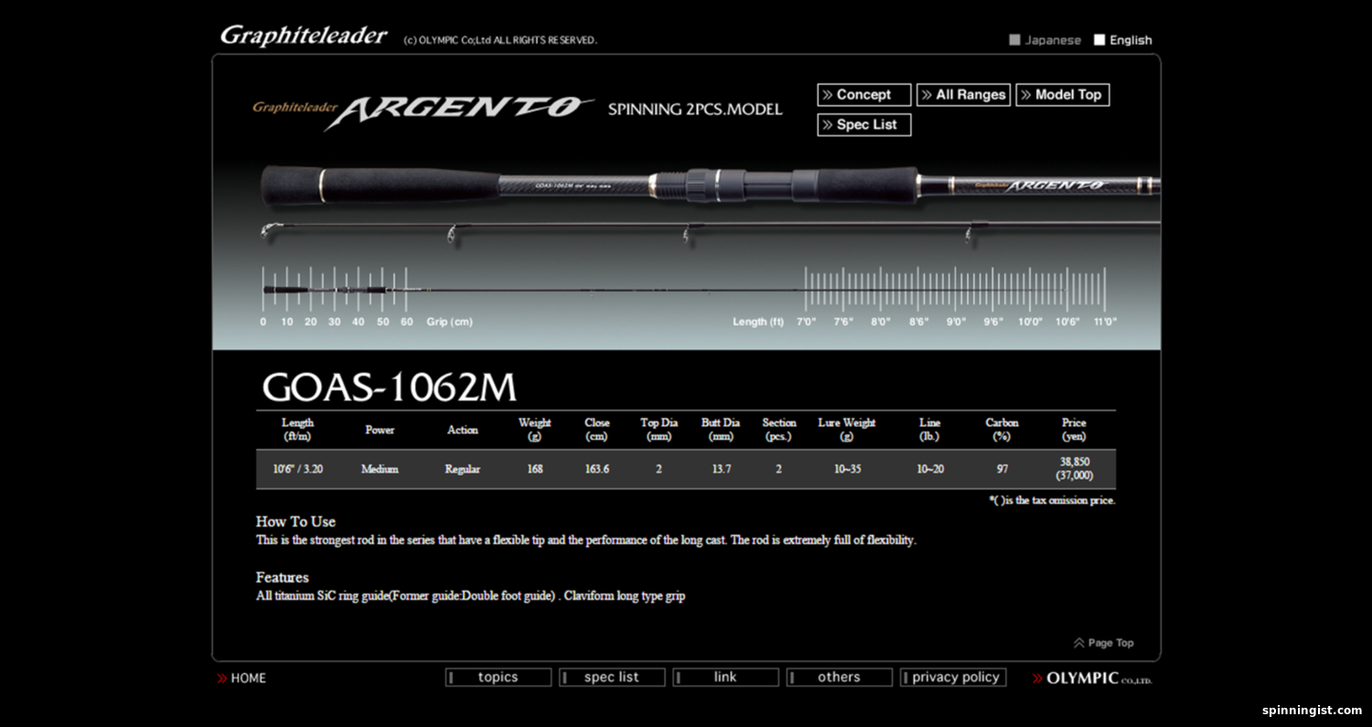The image size is (1372, 727).
Task: Open the privacy policy page
Action: pyautogui.click(x=953, y=678)
